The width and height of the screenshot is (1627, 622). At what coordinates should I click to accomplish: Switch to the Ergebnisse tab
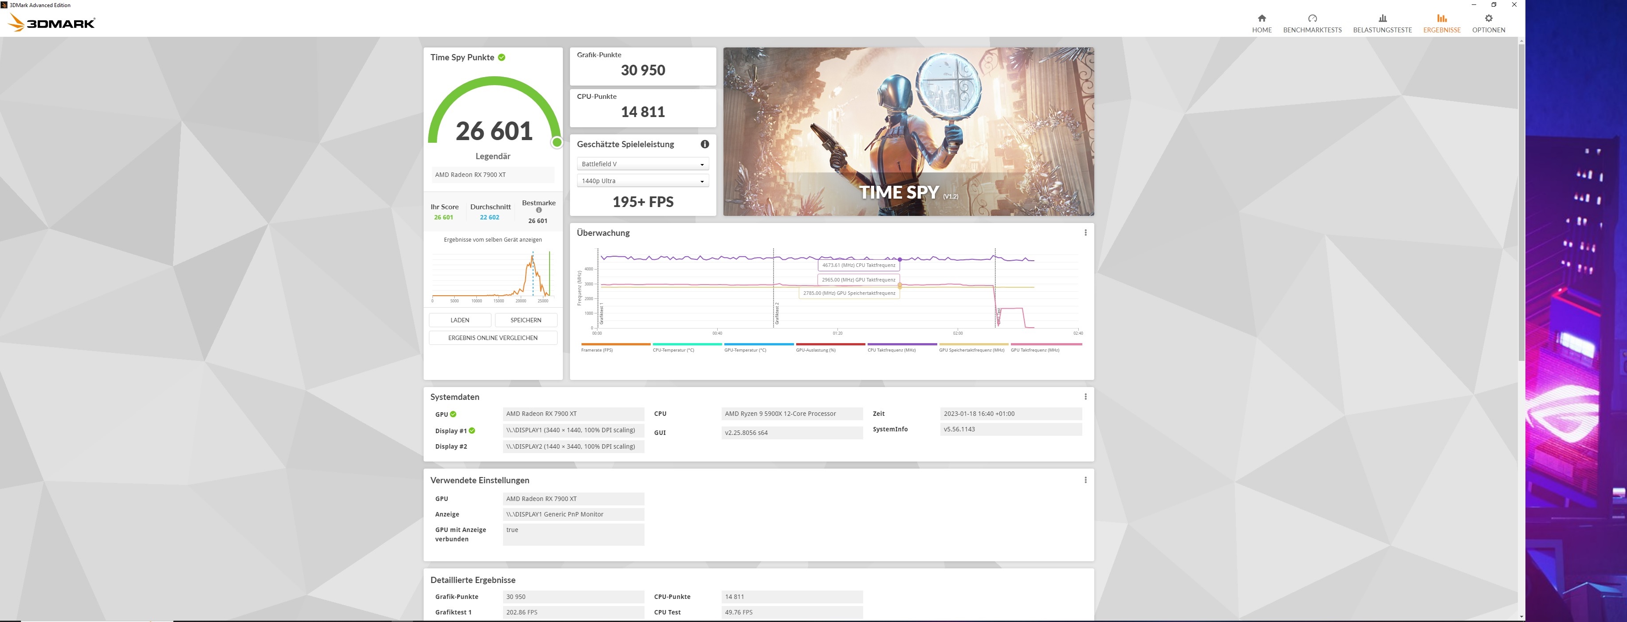(1441, 23)
